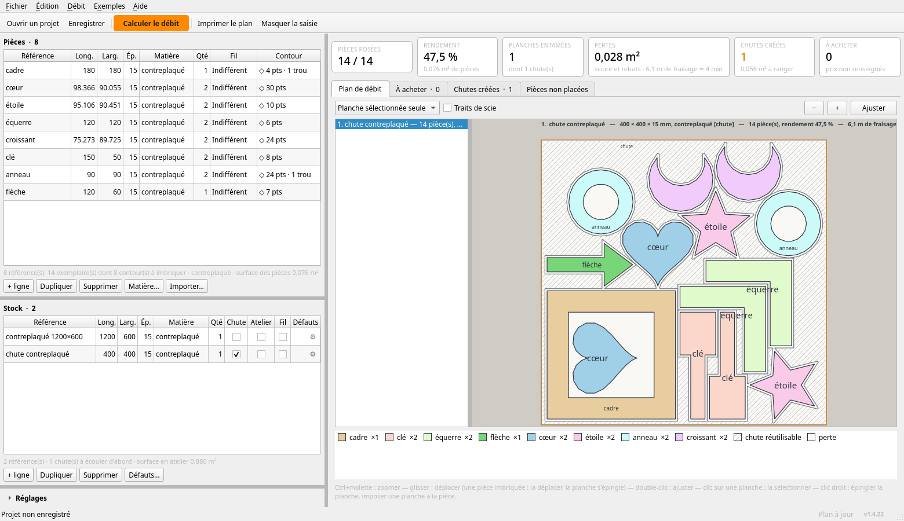Select the croissant row reference cell

click(x=37, y=140)
